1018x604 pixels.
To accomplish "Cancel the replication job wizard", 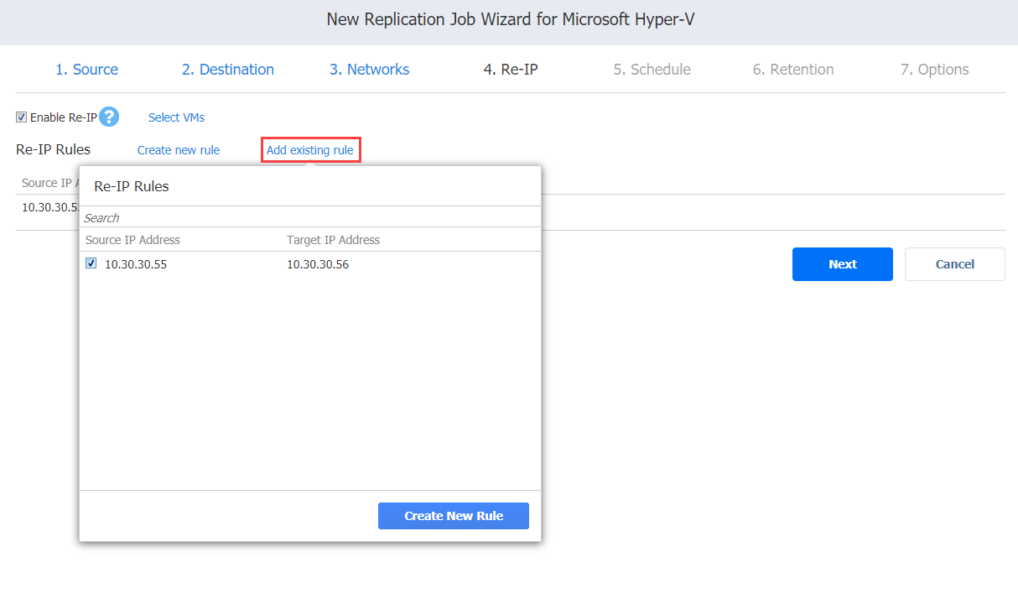I will [954, 264].
